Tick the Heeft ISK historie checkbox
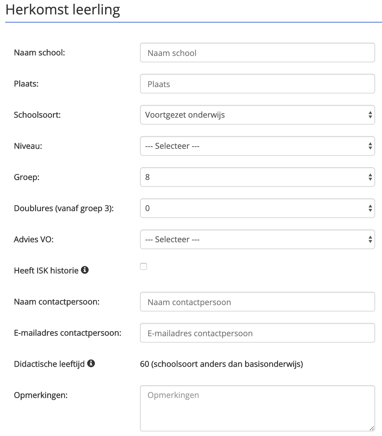 (143, 266)
